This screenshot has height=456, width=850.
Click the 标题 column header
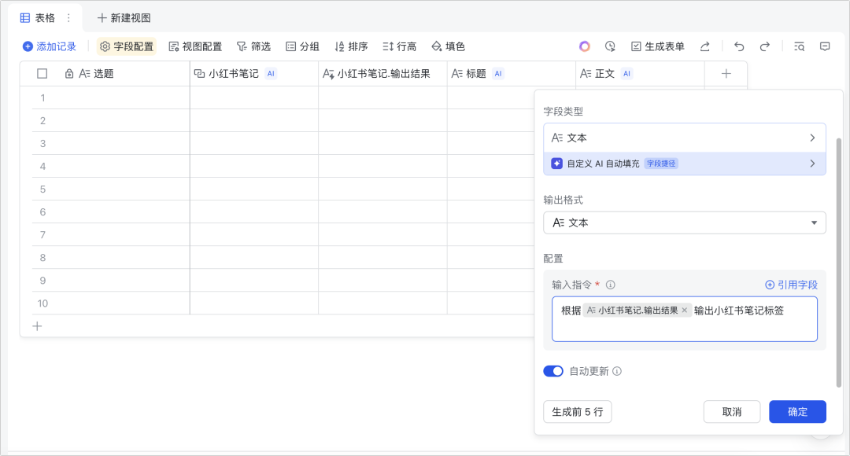[512, 74]
